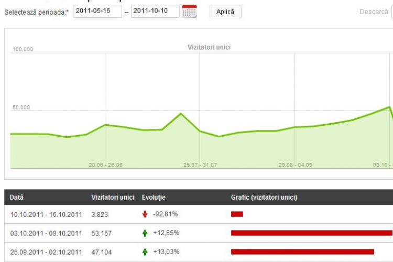The image size is (393, 262).
Task: Select the 26.09.2011 - 02.10.2011 row date
Action: pyautogui.click(x=46, y=252)
